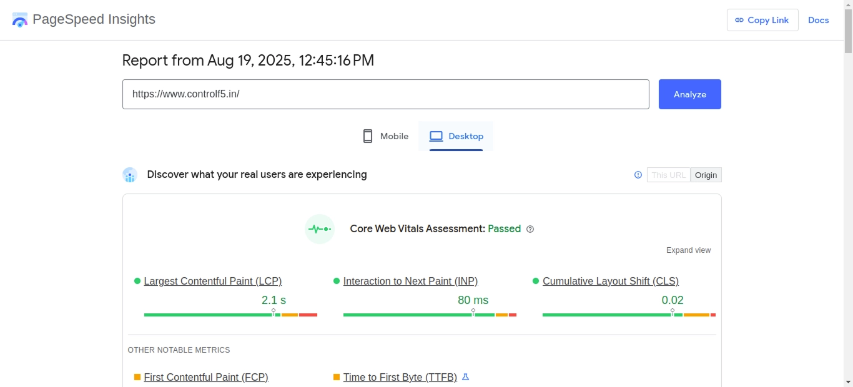Click the URL input field
Screen dimensions: 853x387
[385, 94]
